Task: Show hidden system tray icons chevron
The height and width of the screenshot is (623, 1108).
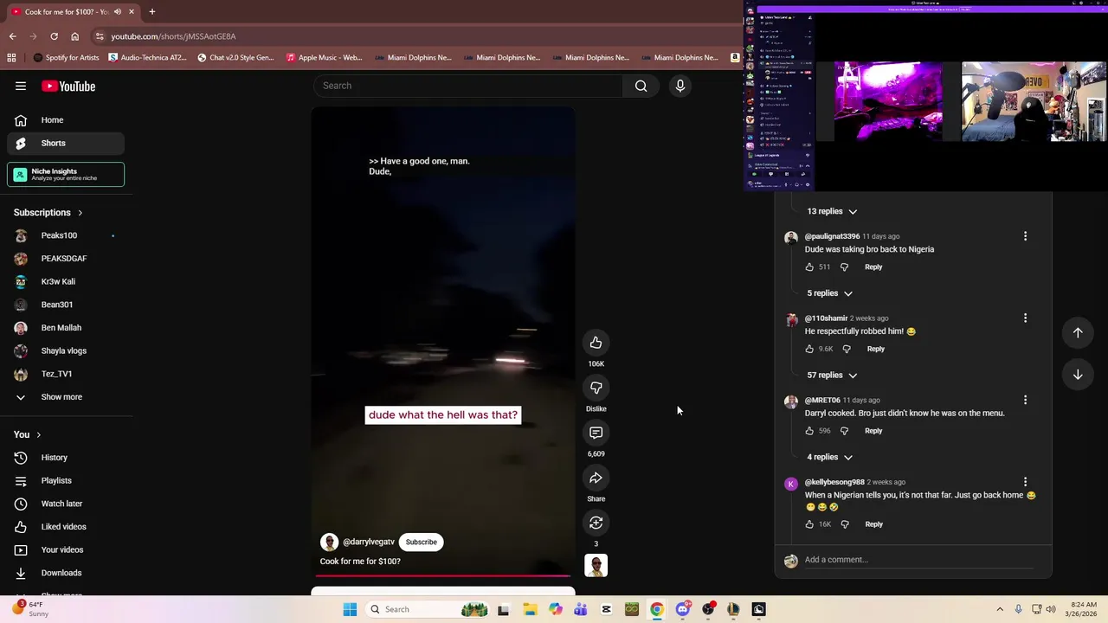Action: pyautogui.click(x=1000, y=609)
